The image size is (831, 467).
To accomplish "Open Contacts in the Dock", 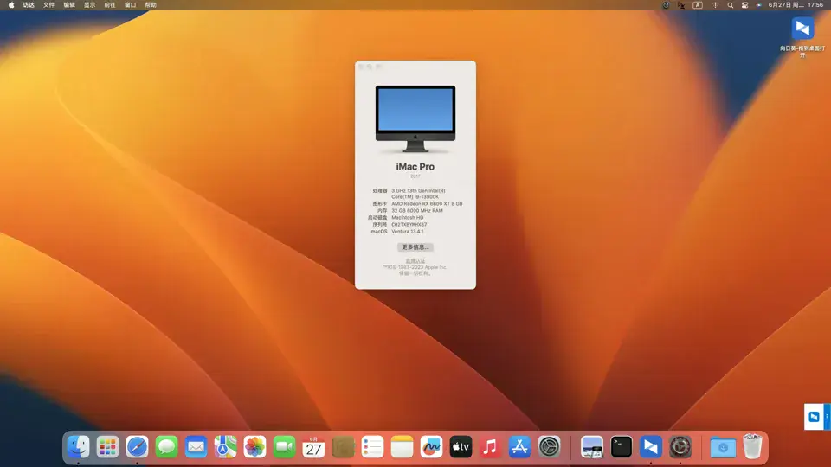I will [x=343, y=447].
